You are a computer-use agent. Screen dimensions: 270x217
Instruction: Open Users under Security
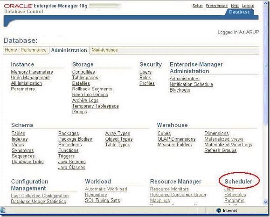tap(145, 72)
